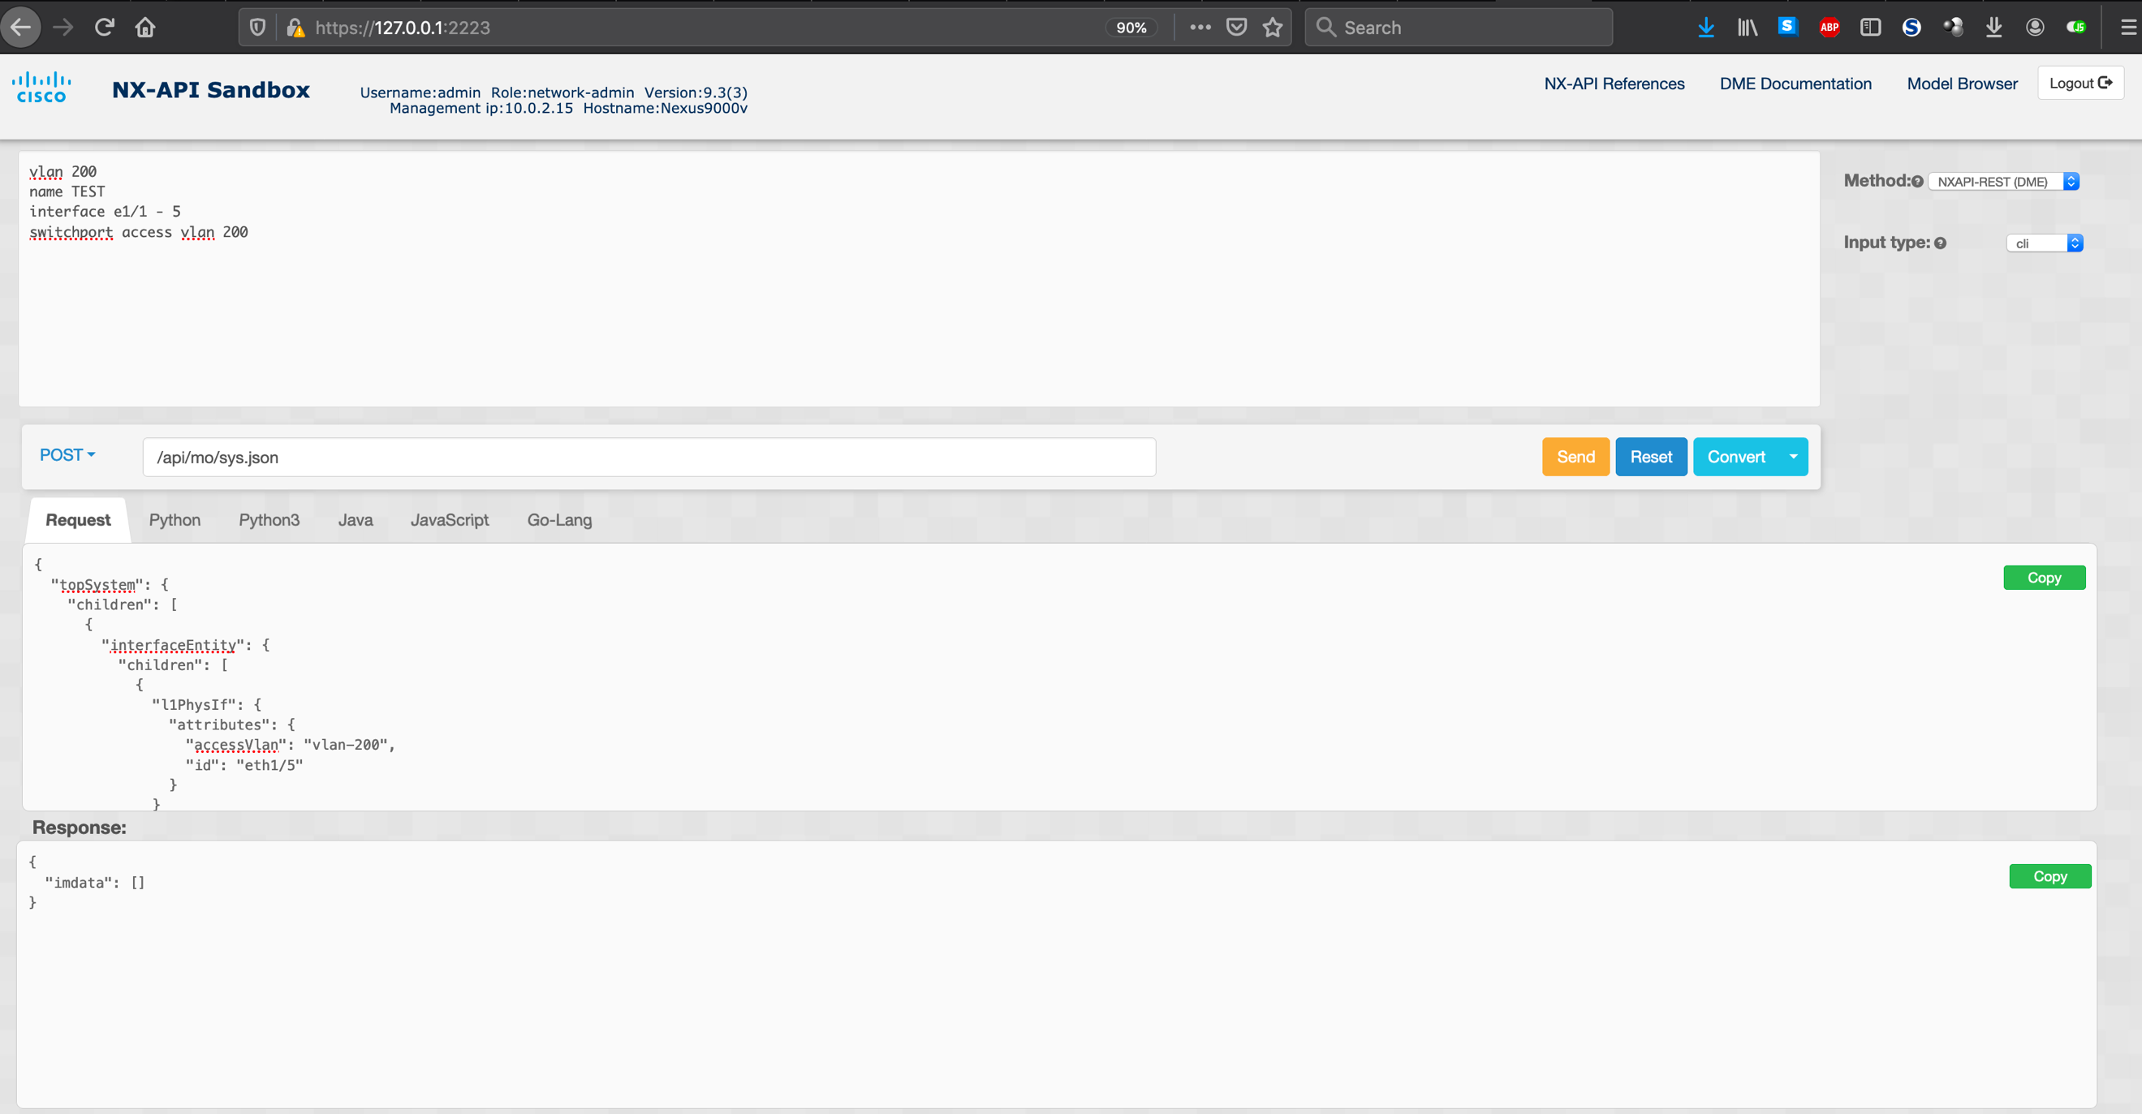The width and height of the screenshot is (2142, 1114).
Task: Click the Method help question-mark icon
Action: click(x=1917, y=179)
